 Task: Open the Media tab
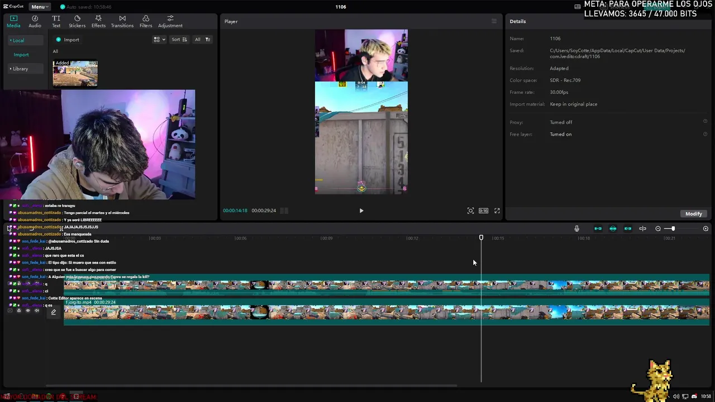tap(13, 21)
